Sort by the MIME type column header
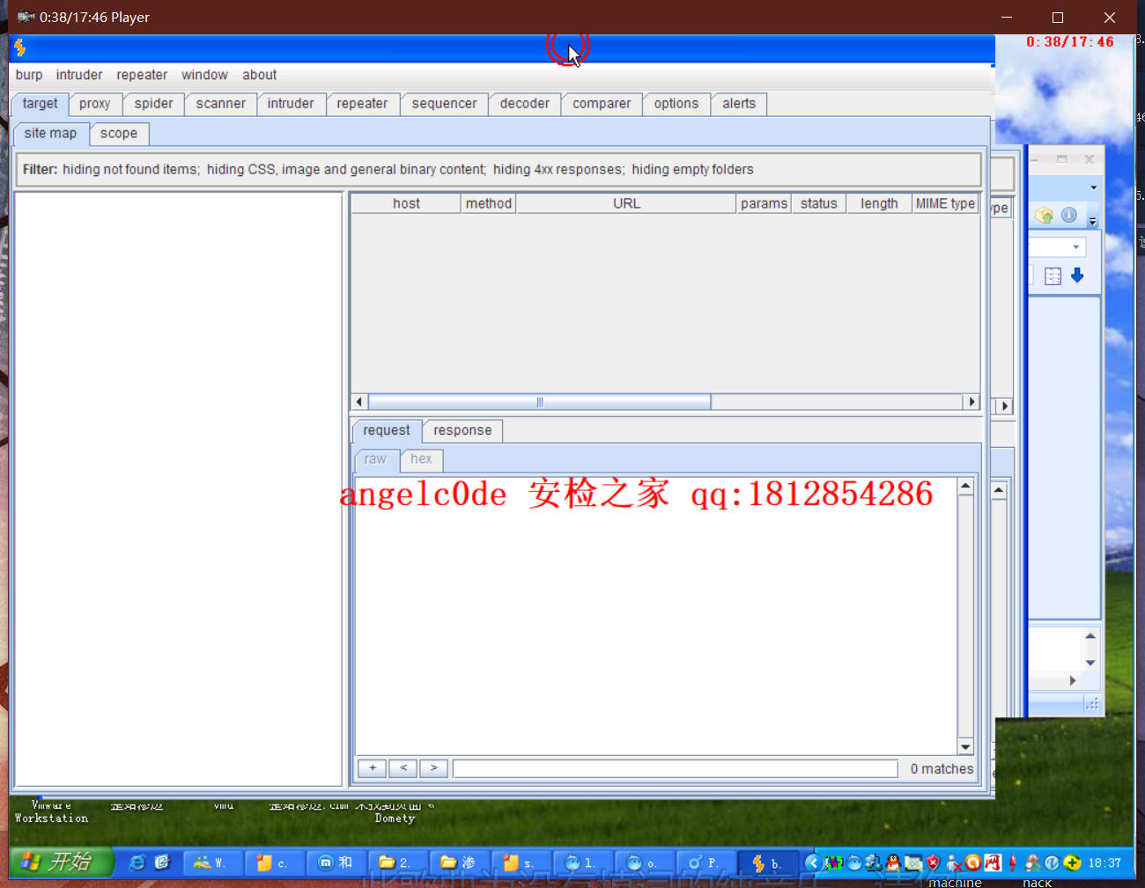1145x888 pixels. point(945,203)
